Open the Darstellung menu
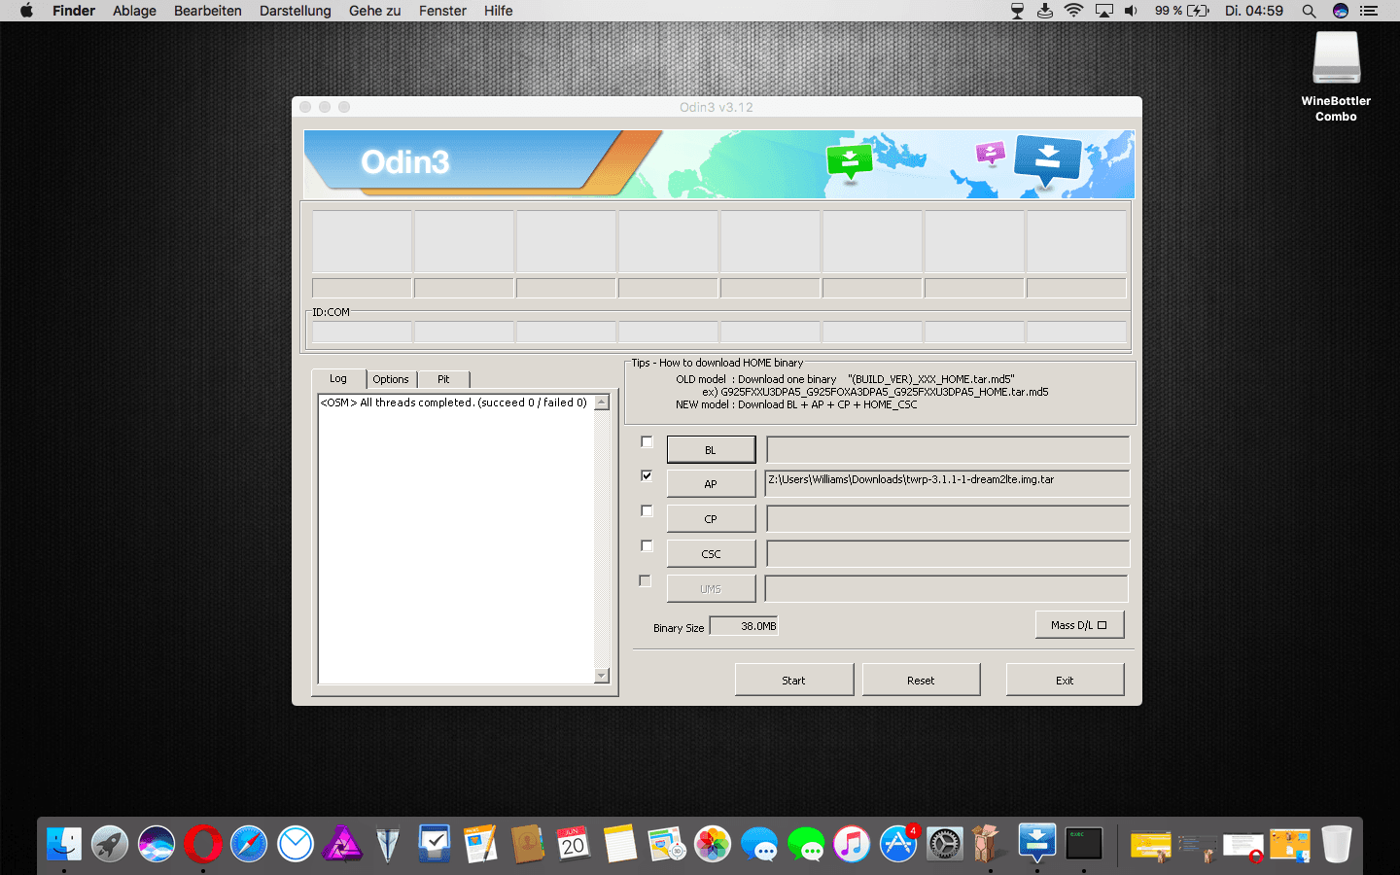Viewport: 1400px width, 875px height. [x=296, y=11]
